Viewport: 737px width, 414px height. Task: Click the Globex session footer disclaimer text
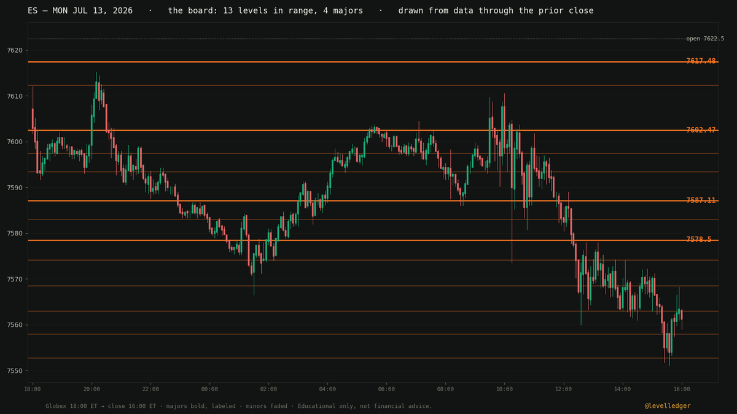[x=239, y=406]
